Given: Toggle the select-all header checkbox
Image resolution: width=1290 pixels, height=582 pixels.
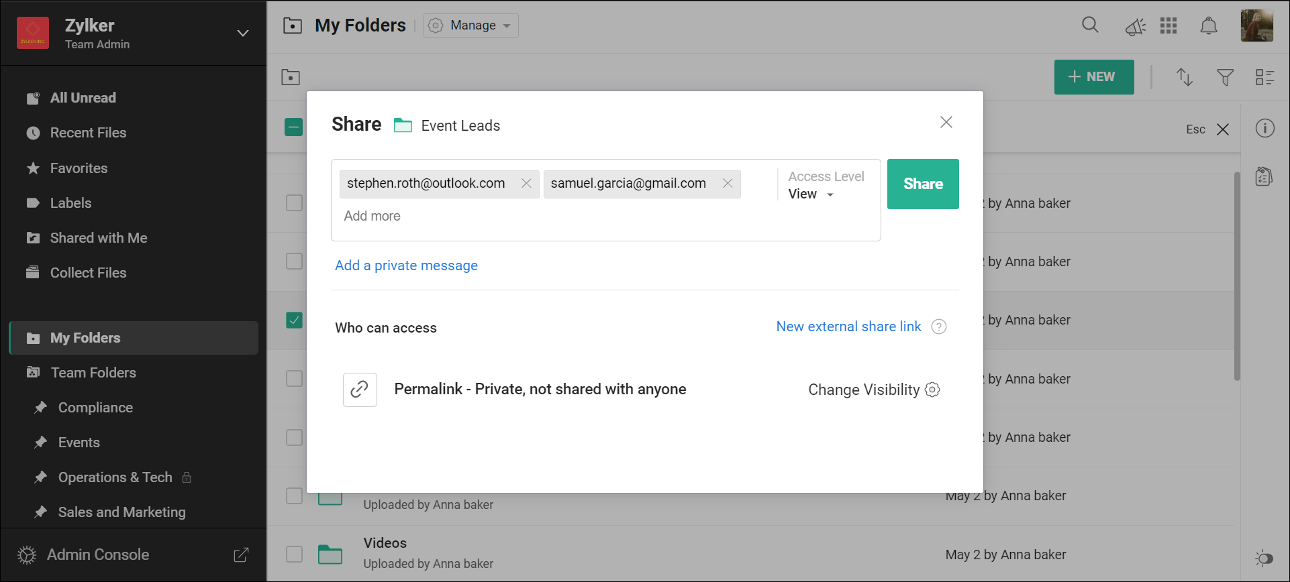Looking at the screenshot, I should (x=293, y=127).
